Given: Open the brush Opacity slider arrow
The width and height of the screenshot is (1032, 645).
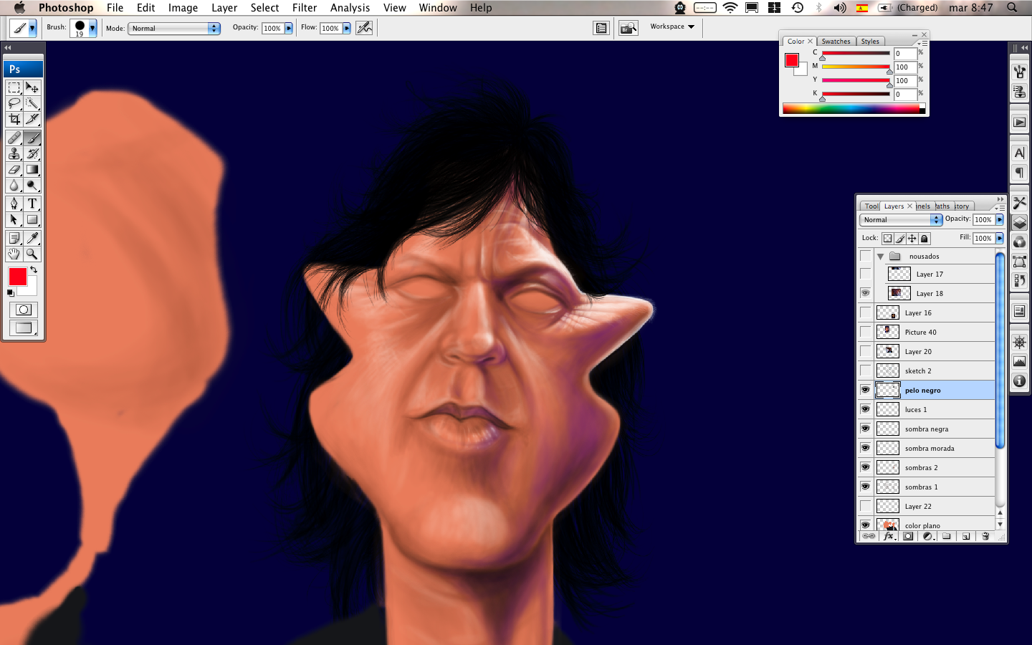Looking at the screenshot, I should point(289,29).
